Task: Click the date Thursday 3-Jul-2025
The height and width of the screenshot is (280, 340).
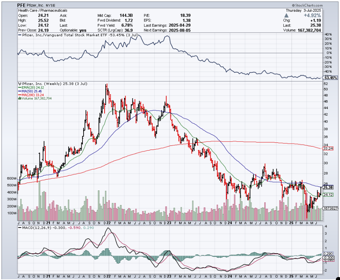Action: (x=303, y=10)
